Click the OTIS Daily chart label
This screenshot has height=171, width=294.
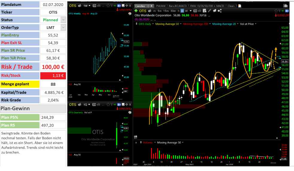point(145,24)
